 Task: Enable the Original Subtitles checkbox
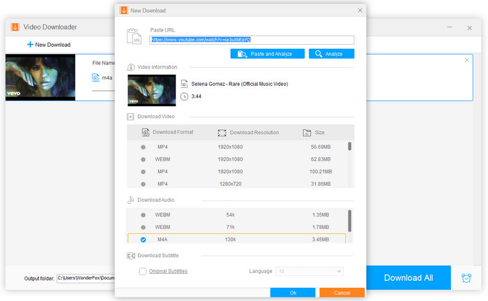[143, 272]
